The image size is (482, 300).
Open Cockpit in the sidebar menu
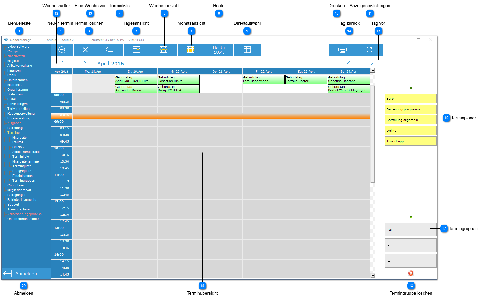tap(13, 51)
